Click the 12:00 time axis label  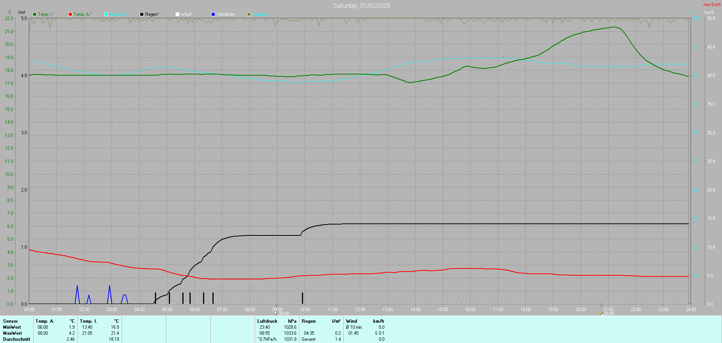tap(360, 310)
